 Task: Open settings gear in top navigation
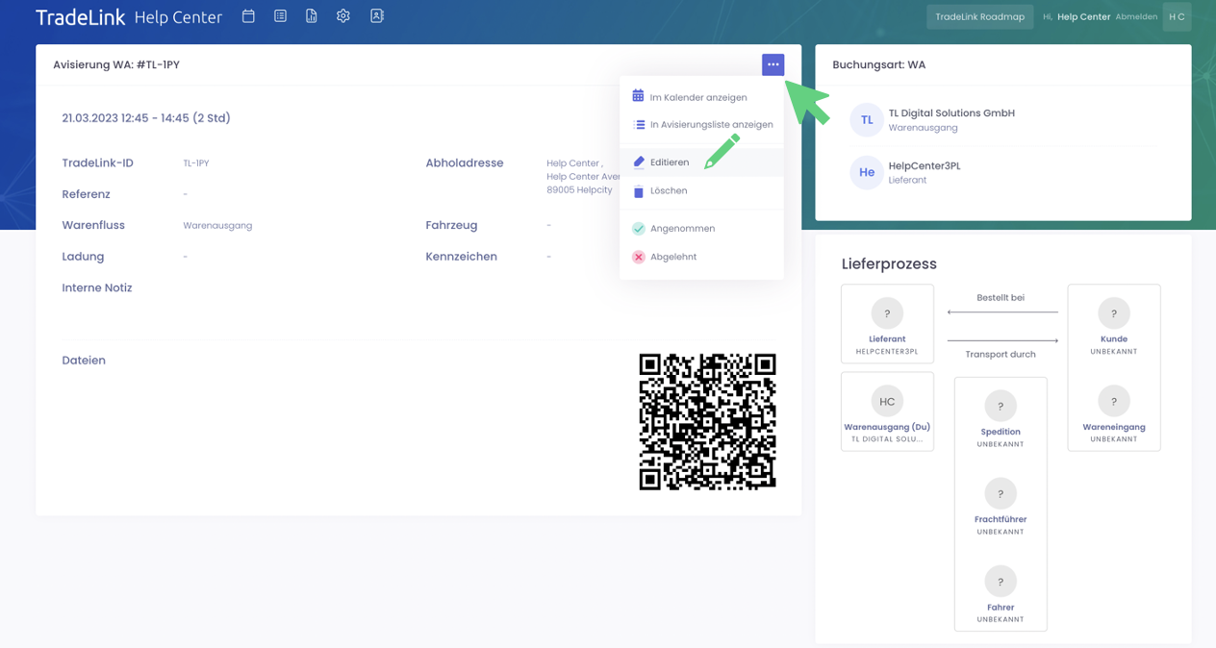click(343, 16)
